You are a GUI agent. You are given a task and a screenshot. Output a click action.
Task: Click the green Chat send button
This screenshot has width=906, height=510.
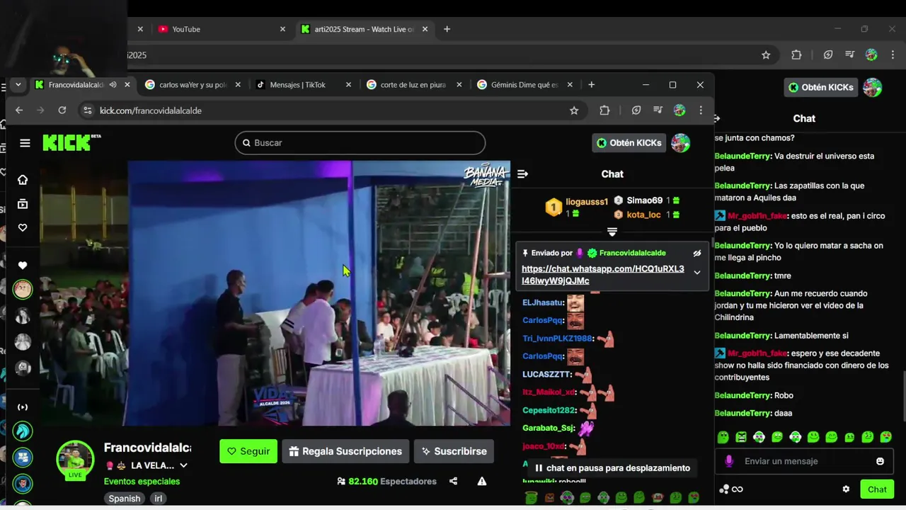click(877, 489)
